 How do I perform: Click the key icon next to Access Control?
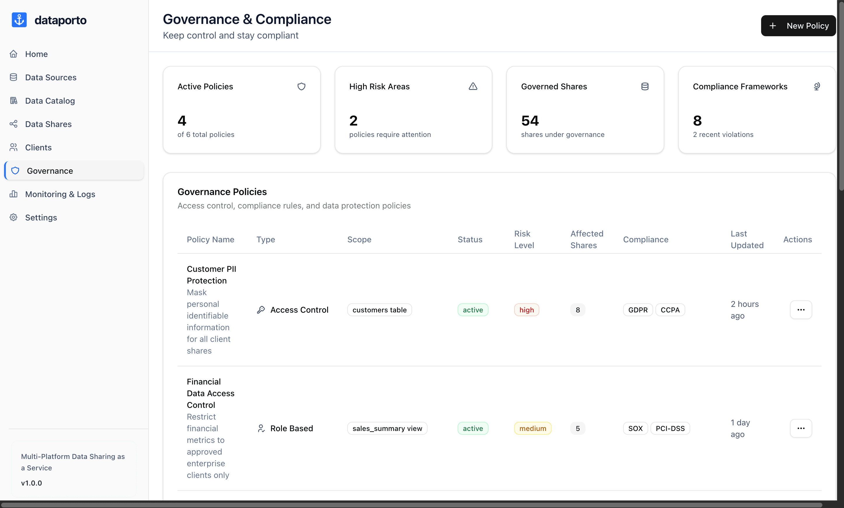point(261,309)
